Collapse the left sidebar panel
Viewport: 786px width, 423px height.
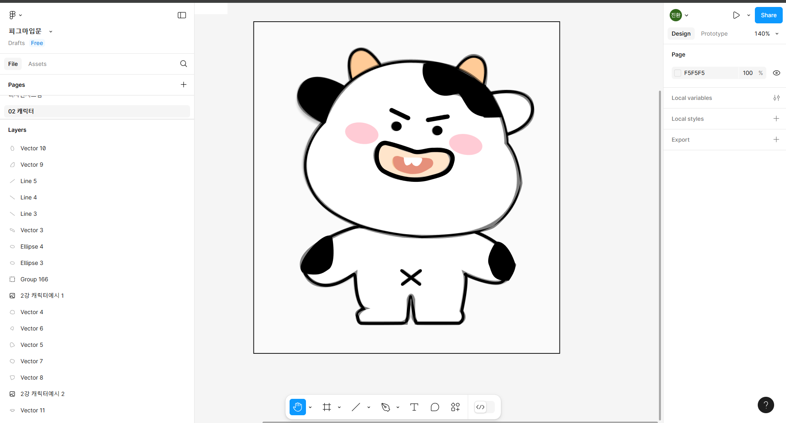(x=182, y=15)
